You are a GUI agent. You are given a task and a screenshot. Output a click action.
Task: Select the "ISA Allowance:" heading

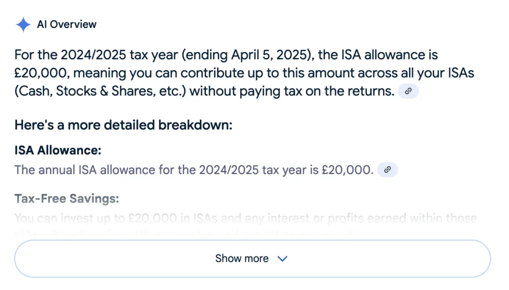click(58, 151)
